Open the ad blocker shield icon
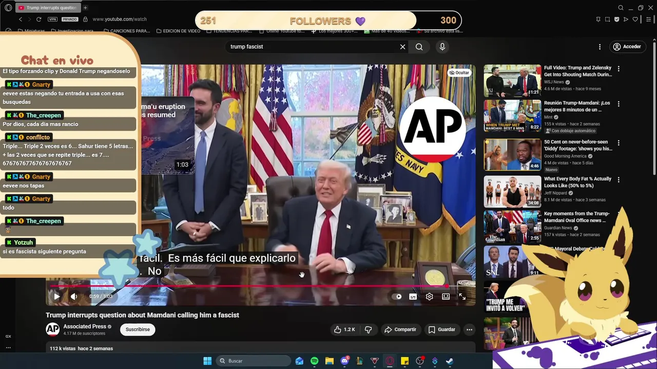Image resolution: width=657 pixels, height=369 pixels. (x=616, y=19)
